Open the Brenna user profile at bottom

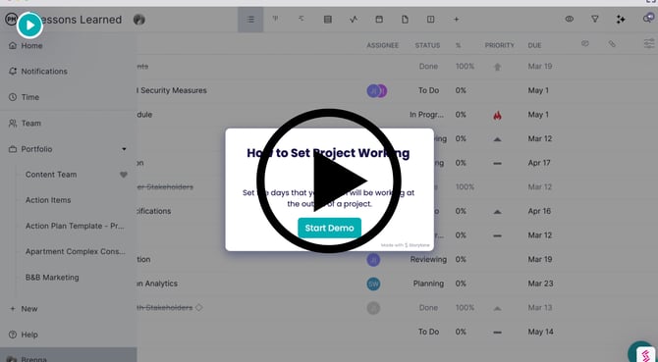tap(69, 355)
